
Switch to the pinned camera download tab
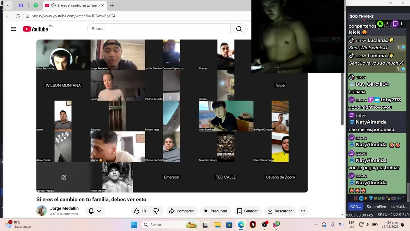(x=21, y=5)
